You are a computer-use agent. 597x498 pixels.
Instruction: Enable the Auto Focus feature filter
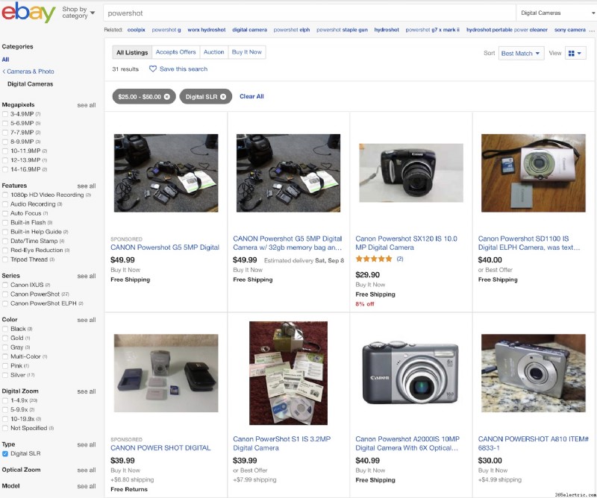pyautogui.click(x=5, y=213)
